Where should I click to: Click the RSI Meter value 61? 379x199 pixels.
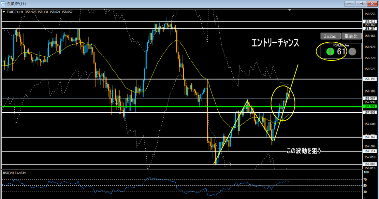click(x=341, y=52)
